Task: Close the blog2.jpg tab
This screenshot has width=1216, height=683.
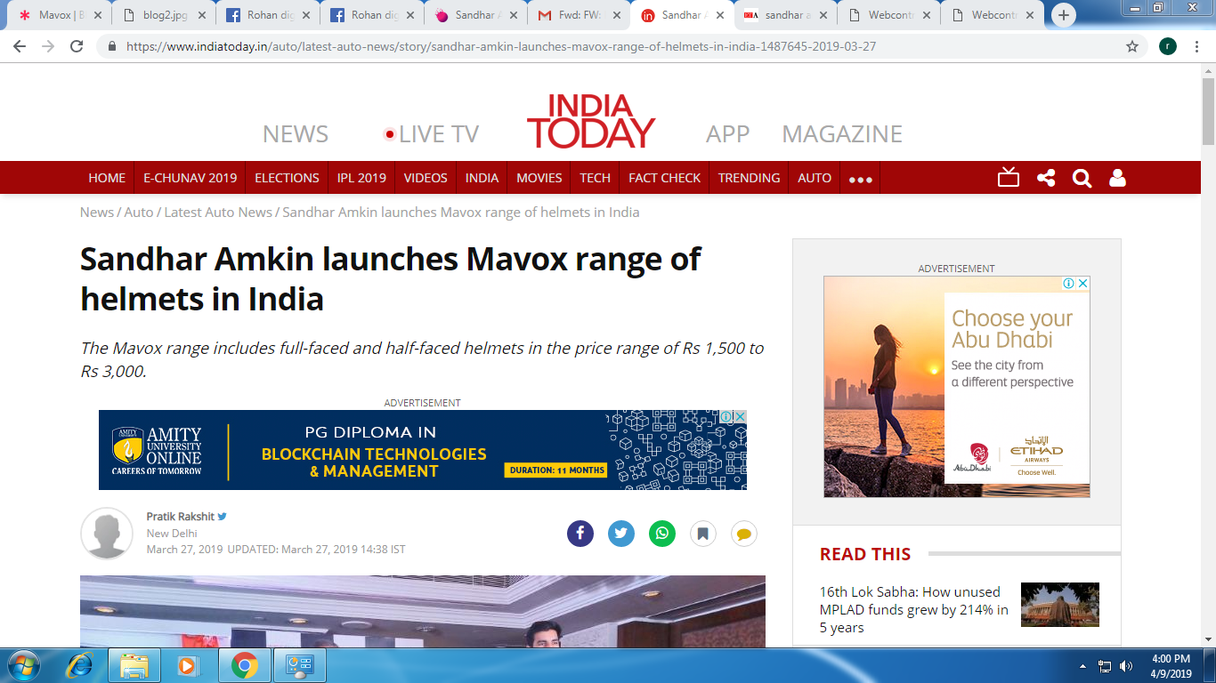Action: pyautogui.click(x=202, y=15)
